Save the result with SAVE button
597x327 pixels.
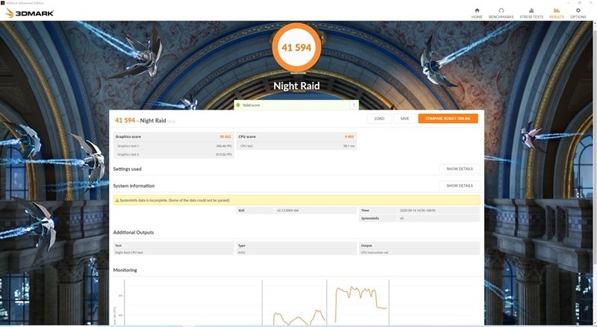[x=404, y=118]
